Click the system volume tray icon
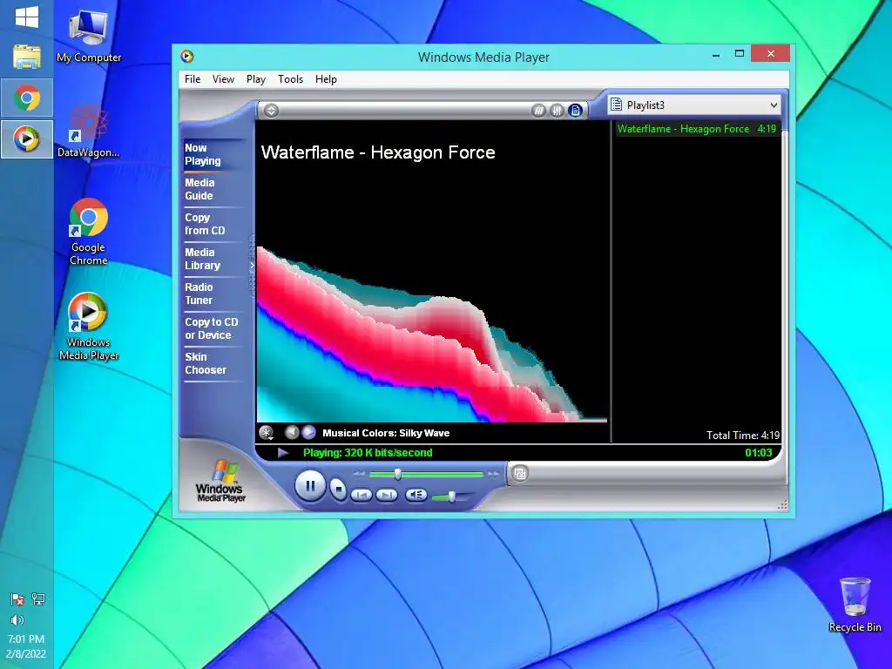 [x=17, y=620]
